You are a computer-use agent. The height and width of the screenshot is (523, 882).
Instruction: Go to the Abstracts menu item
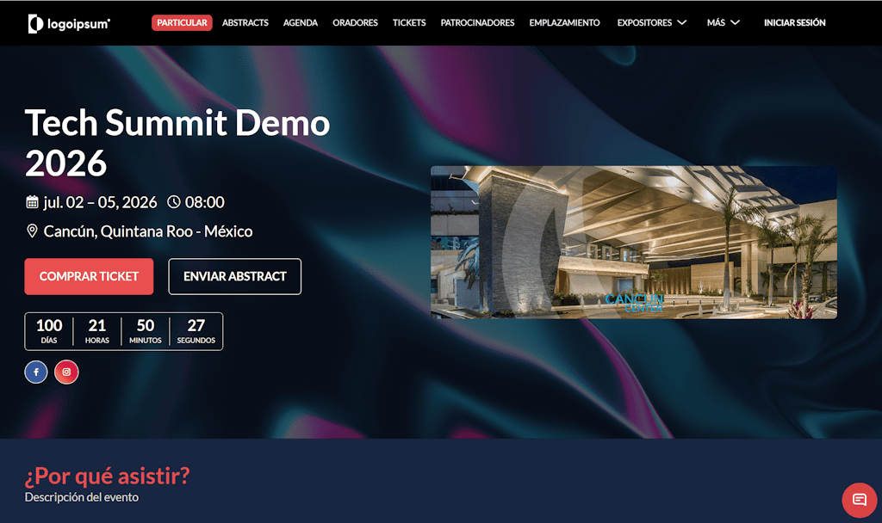245,23
